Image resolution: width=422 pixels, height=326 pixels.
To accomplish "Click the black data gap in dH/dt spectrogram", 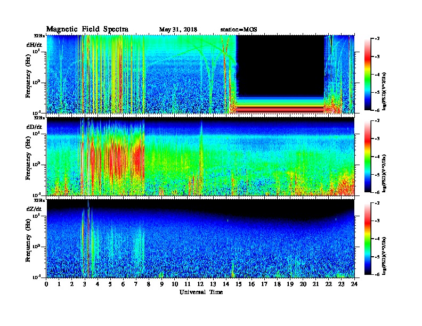I will pyautogui.click(x=280, y=66).
